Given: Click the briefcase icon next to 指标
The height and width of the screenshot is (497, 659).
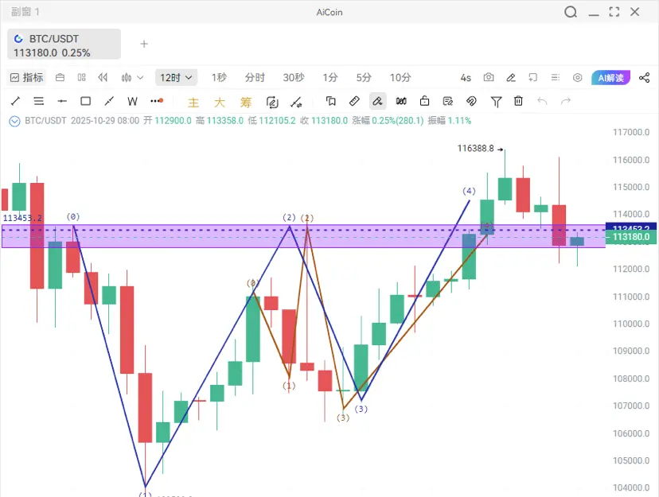Looking at the screenshot, I should tap(60, 78).
